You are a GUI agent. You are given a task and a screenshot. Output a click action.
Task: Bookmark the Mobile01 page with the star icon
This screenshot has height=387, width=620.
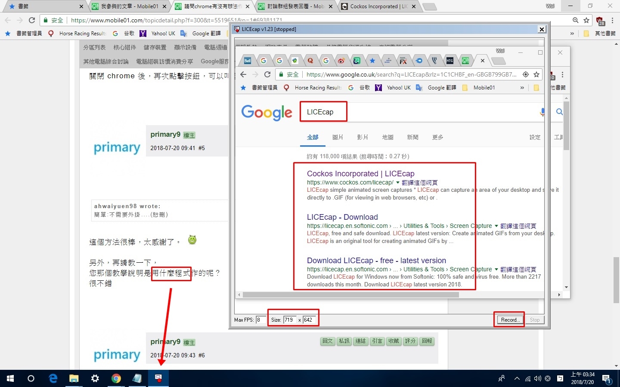(586, 20)
